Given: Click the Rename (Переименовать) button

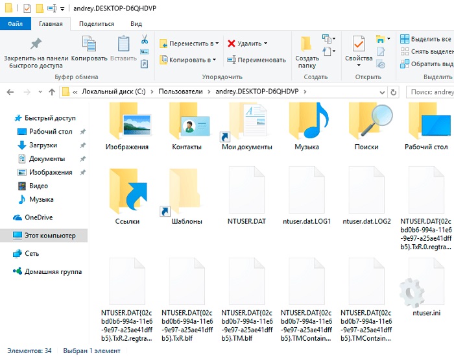Looking at the screenshot, I should click(257, 60).
